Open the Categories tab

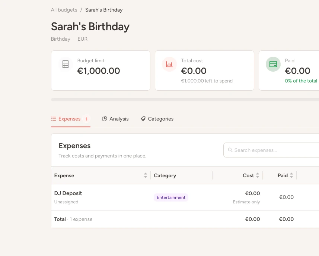pyautogui.click(x=157, y=119)
